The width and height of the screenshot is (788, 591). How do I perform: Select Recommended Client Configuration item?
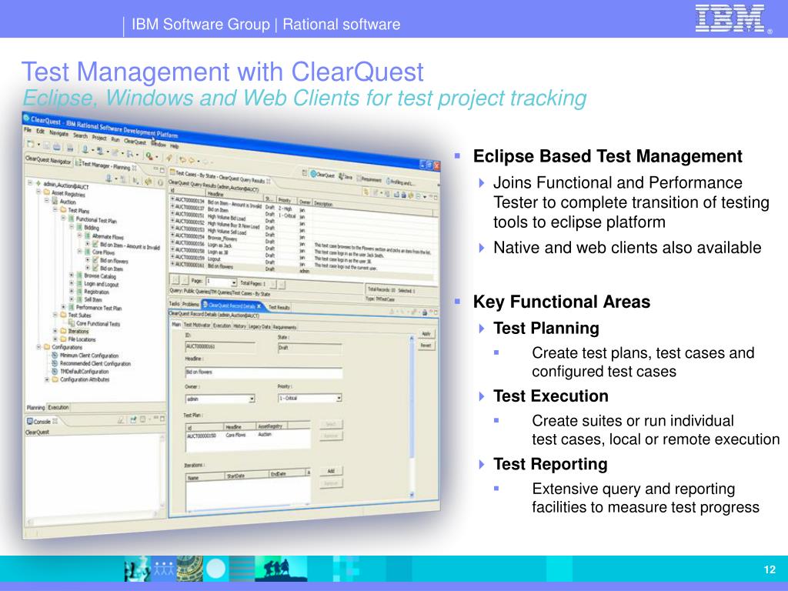95,363
